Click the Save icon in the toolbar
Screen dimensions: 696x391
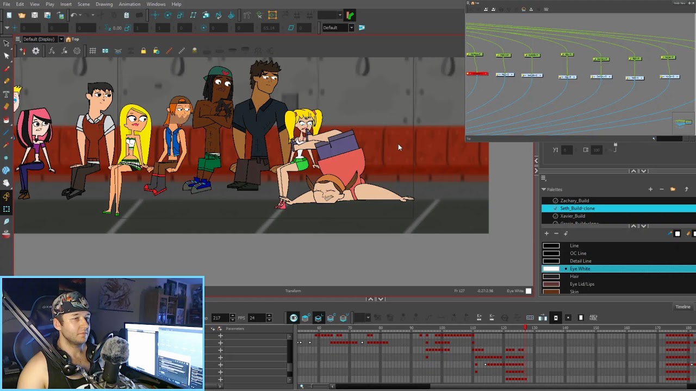click(x=34, y=15)
